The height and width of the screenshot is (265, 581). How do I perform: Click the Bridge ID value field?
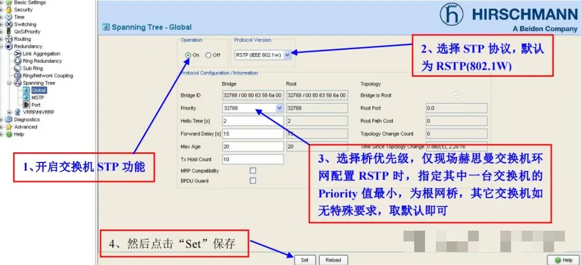click(253, 95)
